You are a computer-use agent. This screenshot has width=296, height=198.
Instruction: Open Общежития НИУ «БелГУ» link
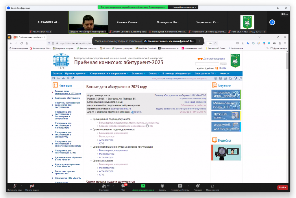click(x=68, y=178)
